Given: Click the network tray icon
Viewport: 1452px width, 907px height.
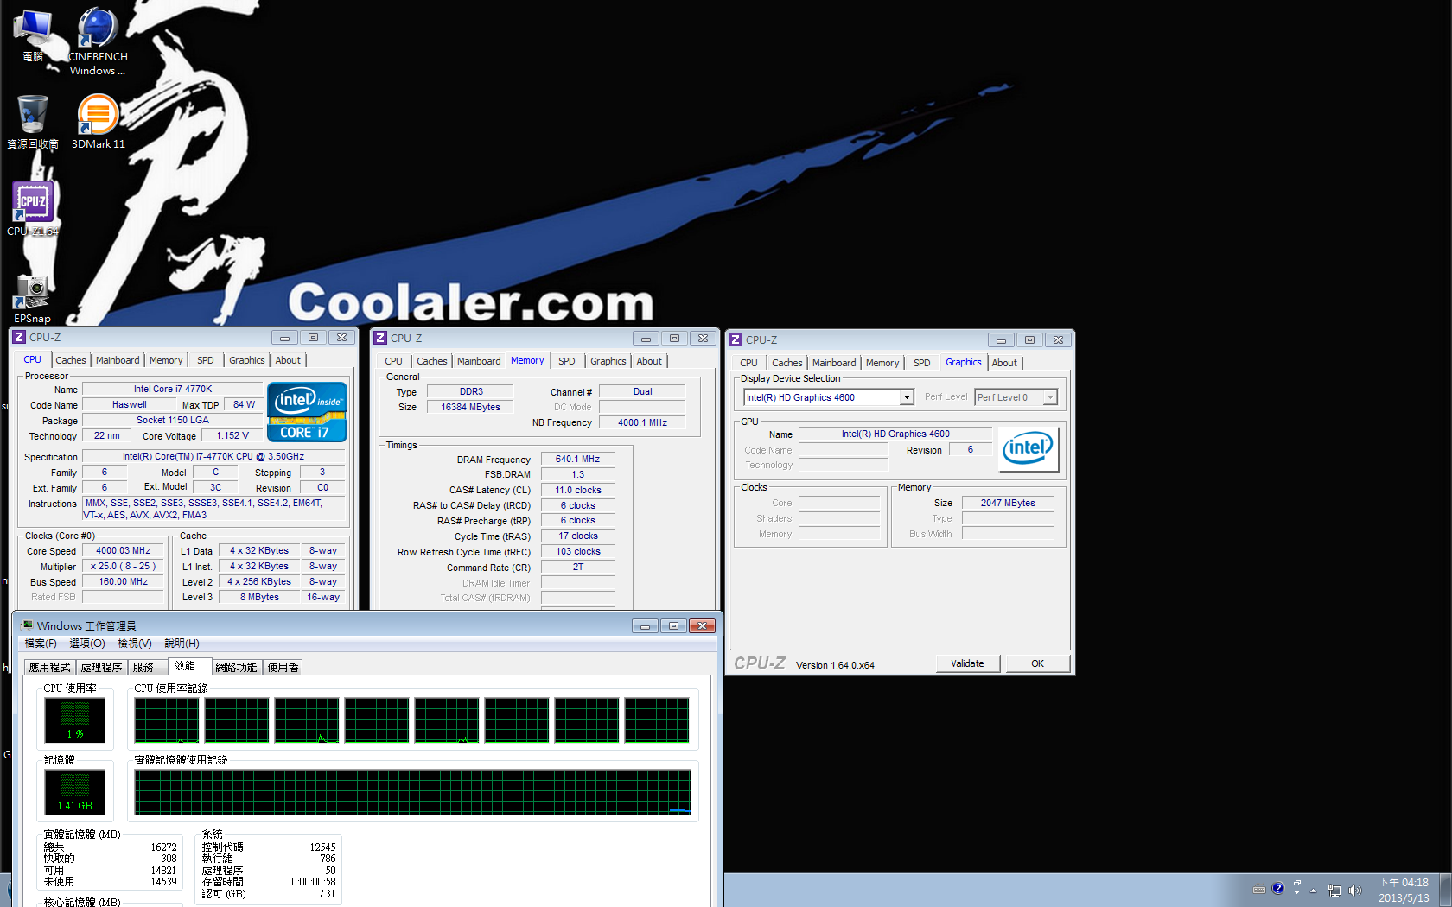Looking at the screenshot, I should tap(1334, 891).
